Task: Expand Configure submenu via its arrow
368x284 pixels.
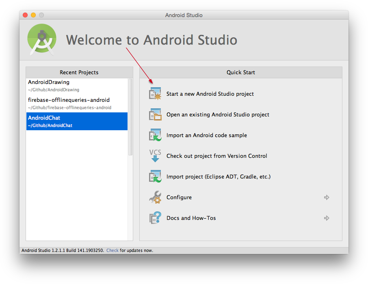Action: point(327,198)
